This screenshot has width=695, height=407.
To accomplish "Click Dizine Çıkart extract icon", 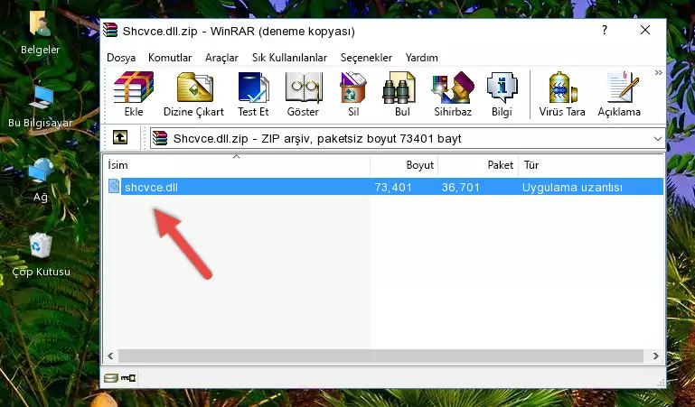I will (193, 94).
